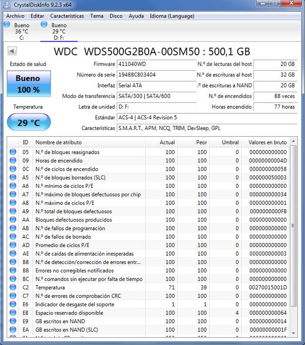This screenshot has width=305, height=345.
Task: Click the WDC WDS500G2B0A-00SM50 model title
Action: [152, 52]
